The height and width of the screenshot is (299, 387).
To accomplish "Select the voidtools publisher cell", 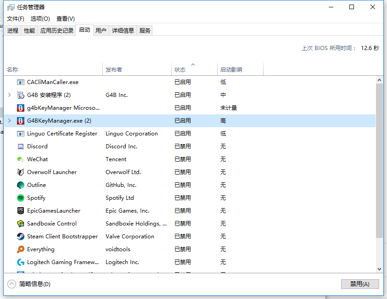I will click(118, 249).
